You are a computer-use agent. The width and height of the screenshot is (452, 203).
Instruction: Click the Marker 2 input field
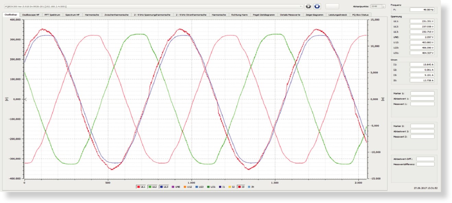tap(422, 126)
